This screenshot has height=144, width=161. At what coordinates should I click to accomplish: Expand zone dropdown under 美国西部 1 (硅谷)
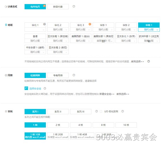(81, 41)
